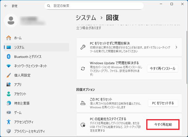
Task: Expand PC をリセットせずに問題を解決 chevron
Action: point(176,47)
